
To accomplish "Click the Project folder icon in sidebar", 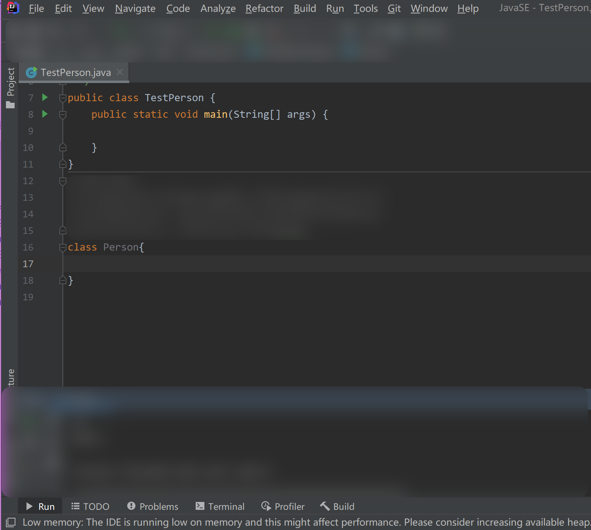I will pyautogui.click(x=10, y=105).
